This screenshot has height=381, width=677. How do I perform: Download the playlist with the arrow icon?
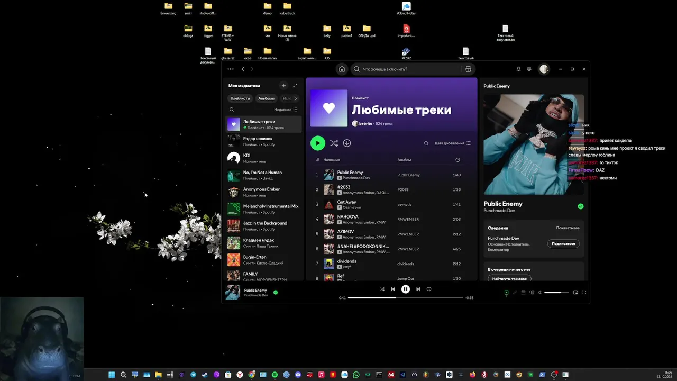(x=347, y=143)
